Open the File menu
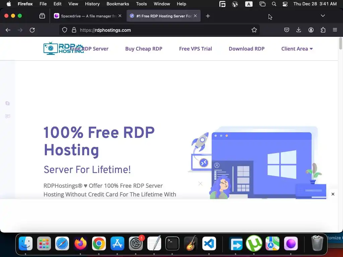The image size is (343, 257). click(x=43, y=4)
